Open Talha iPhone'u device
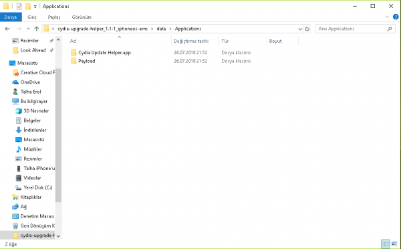The width and height of the screenshot is (401, 249). click(39, 168)
